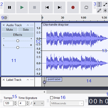Click the horizontal scrollbar left arrow

(44, 92)
